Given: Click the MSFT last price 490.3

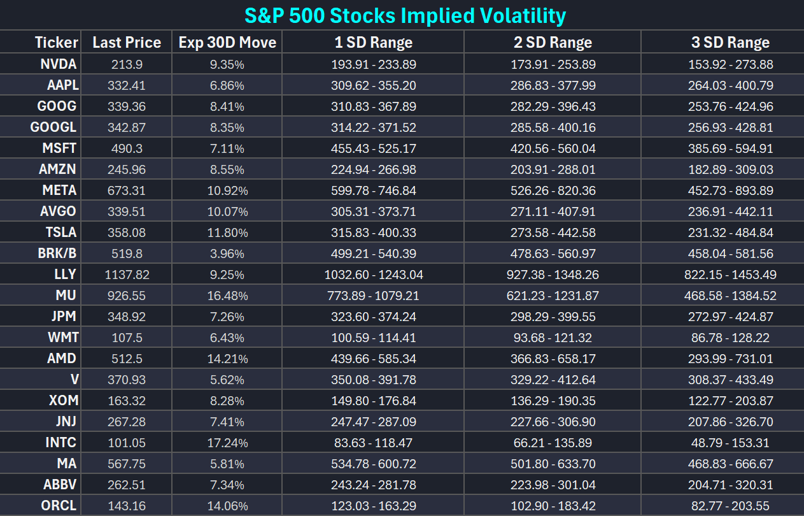Looking at the screenshot, I should coord(127,148).
